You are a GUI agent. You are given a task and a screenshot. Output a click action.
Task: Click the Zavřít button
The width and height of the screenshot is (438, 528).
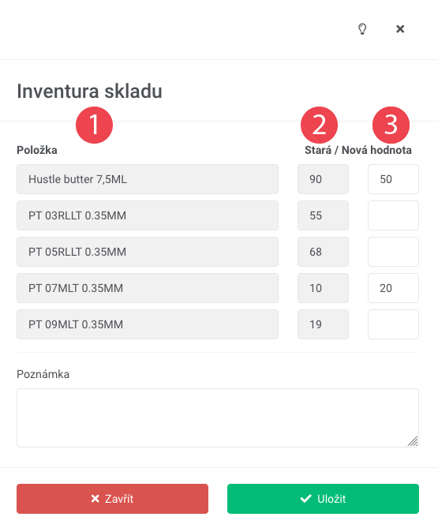click(112, 499)
